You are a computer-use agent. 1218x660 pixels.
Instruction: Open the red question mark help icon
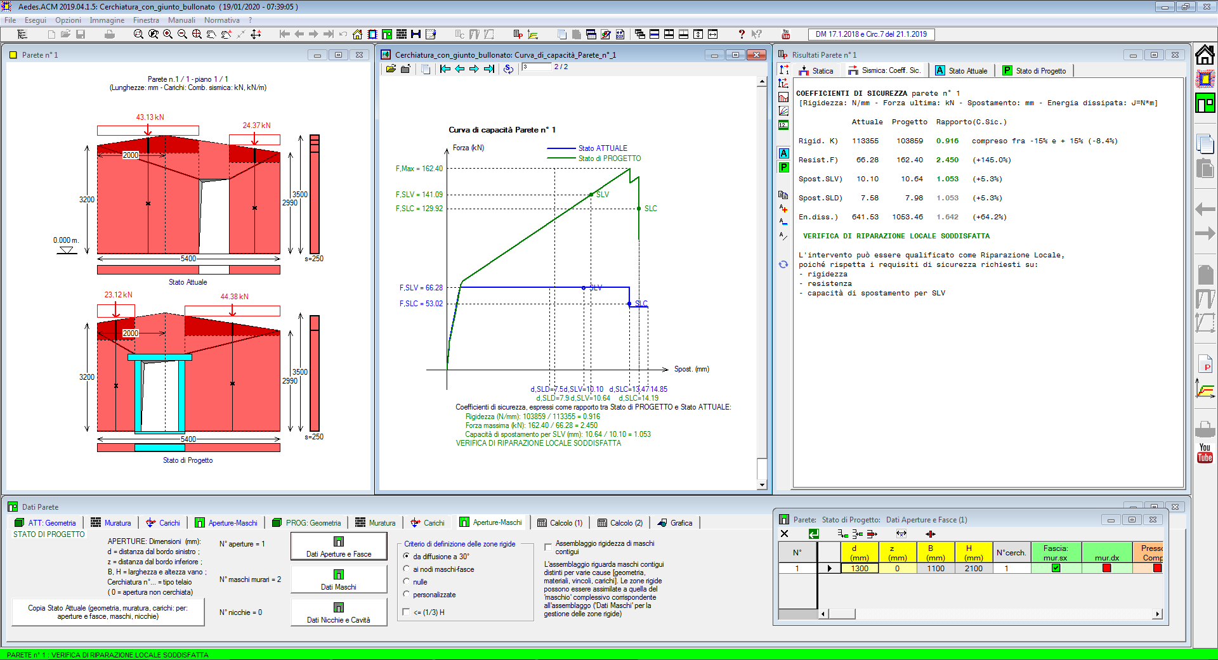pos(741,34)
